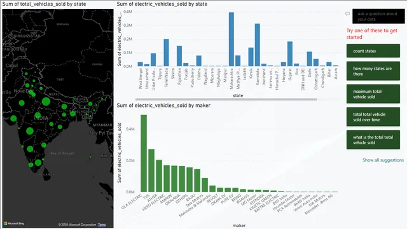Screen dimensions: 407x229
Task: Select the 'count states' suggestion
Action: pos(373,51)
